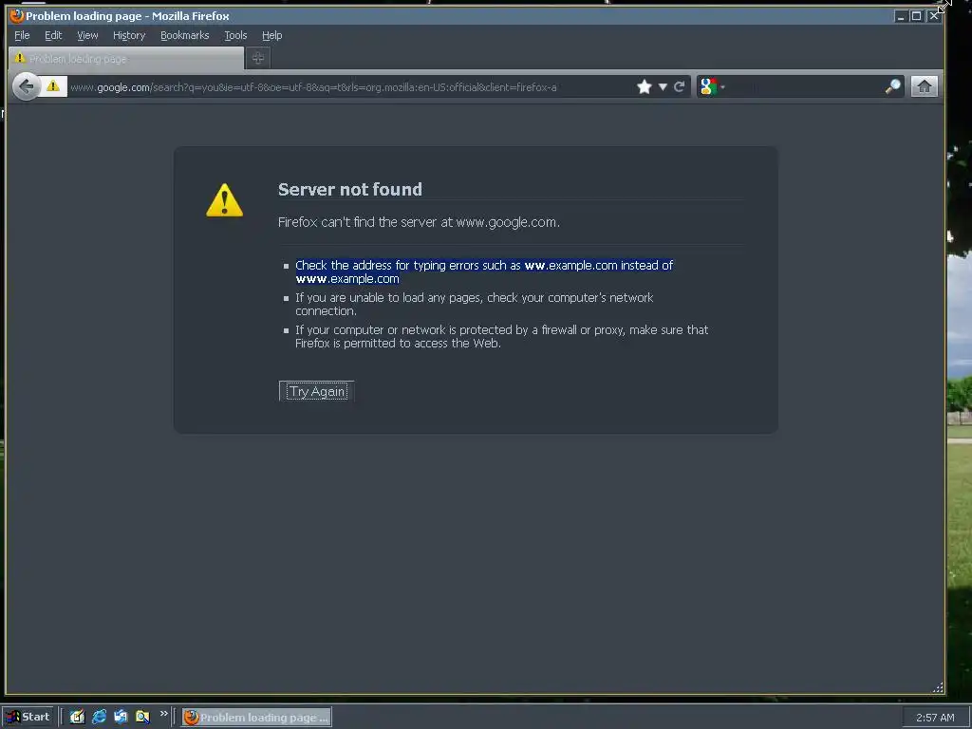The height and width of the screenshot is (729, 972).
Task: Open the History menu
Action: [129, 35]
